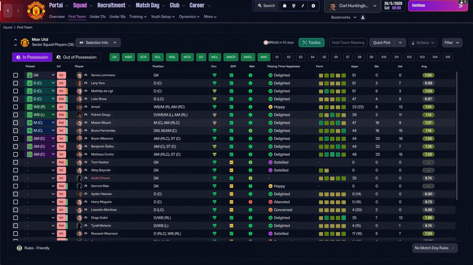Expand the Carl Huntingb... manager dropdown

click(x=375, y=6)
